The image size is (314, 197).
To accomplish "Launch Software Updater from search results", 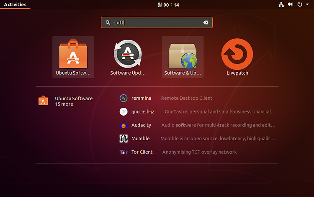I will (128, 54).
